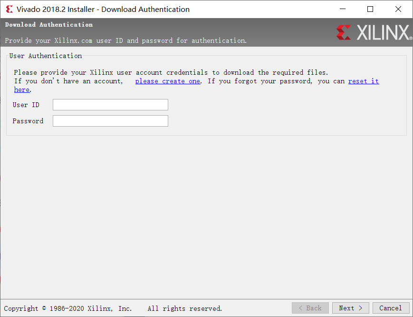Click the "Provide your Xilinx.com user ID" subtitle
413x317 pixels.
126,40
